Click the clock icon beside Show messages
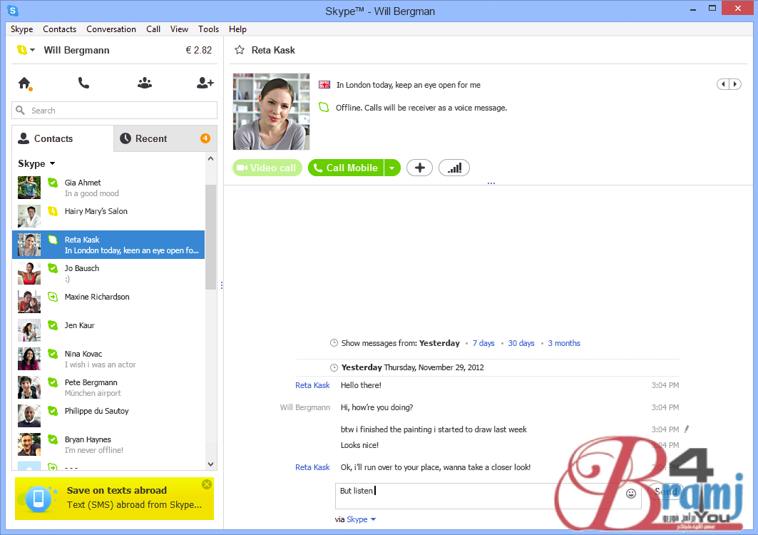 (334, 343)
